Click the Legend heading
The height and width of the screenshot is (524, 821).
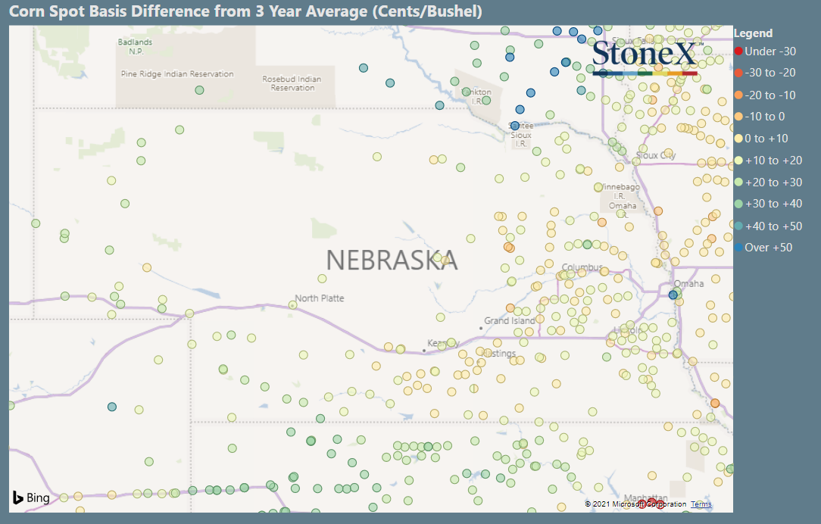coord(753,33)
